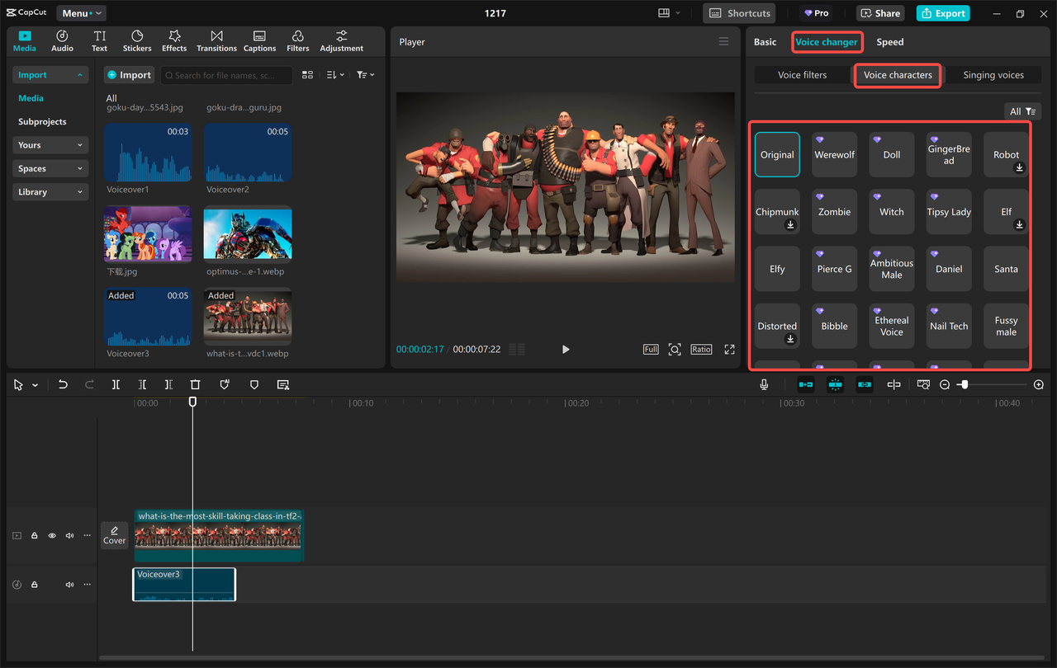The image size is (1057, 668).
Task: Open the Transitions panel
Action: (x=216, y=40)
